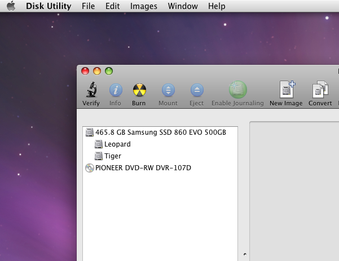339x261 pixels.
Task: Open the Help menu
Action: point(217,6)
